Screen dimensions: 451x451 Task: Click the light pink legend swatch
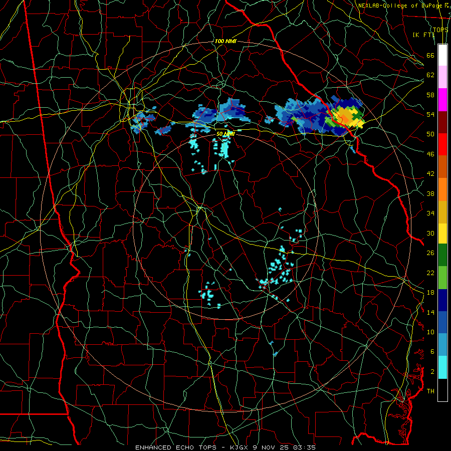pyautogui.click(x=442, y=77)
